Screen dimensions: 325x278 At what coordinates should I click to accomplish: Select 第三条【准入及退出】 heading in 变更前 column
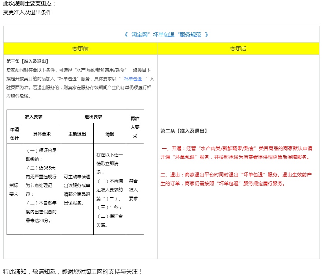tap(27, 61)
